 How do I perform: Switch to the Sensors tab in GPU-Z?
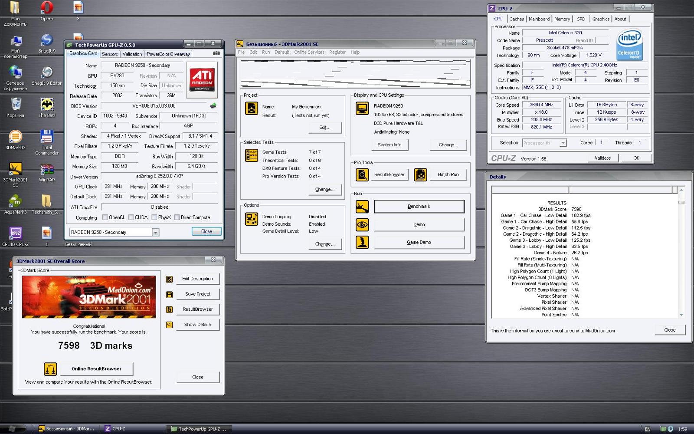point(110,54)
